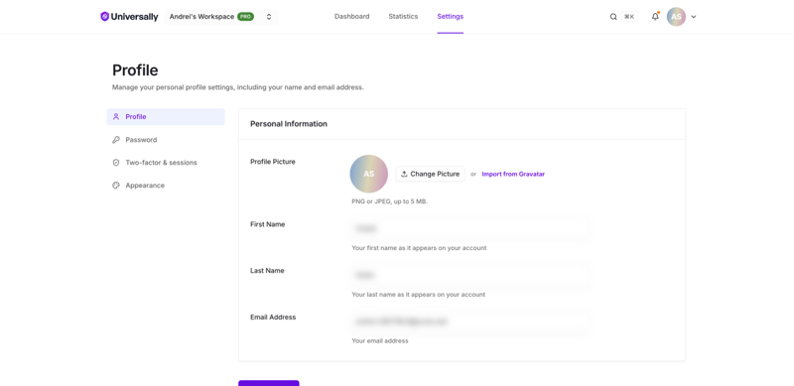794x386 pixels.
Task: Open the Statistics tab
Action: [403, 16]
